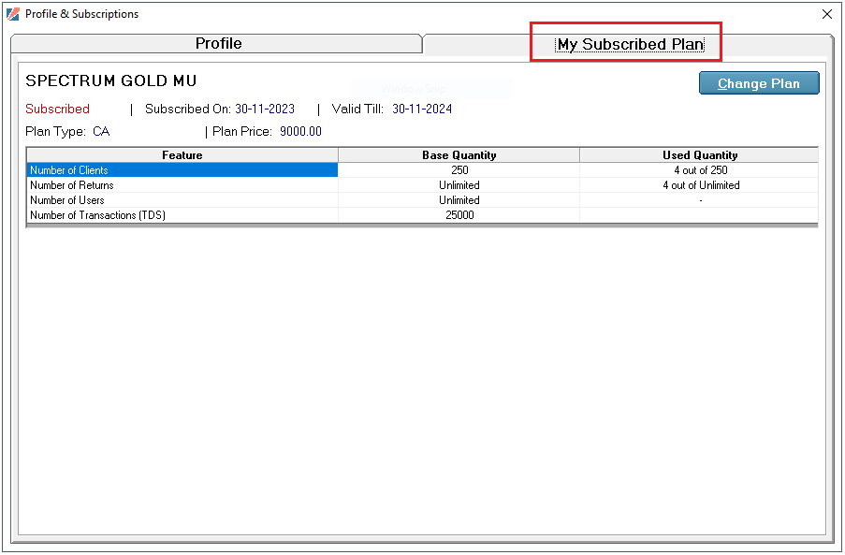
Task: Click Unlimited base quantity for Users
Action: pyautogui.click(x=459, y=200)
